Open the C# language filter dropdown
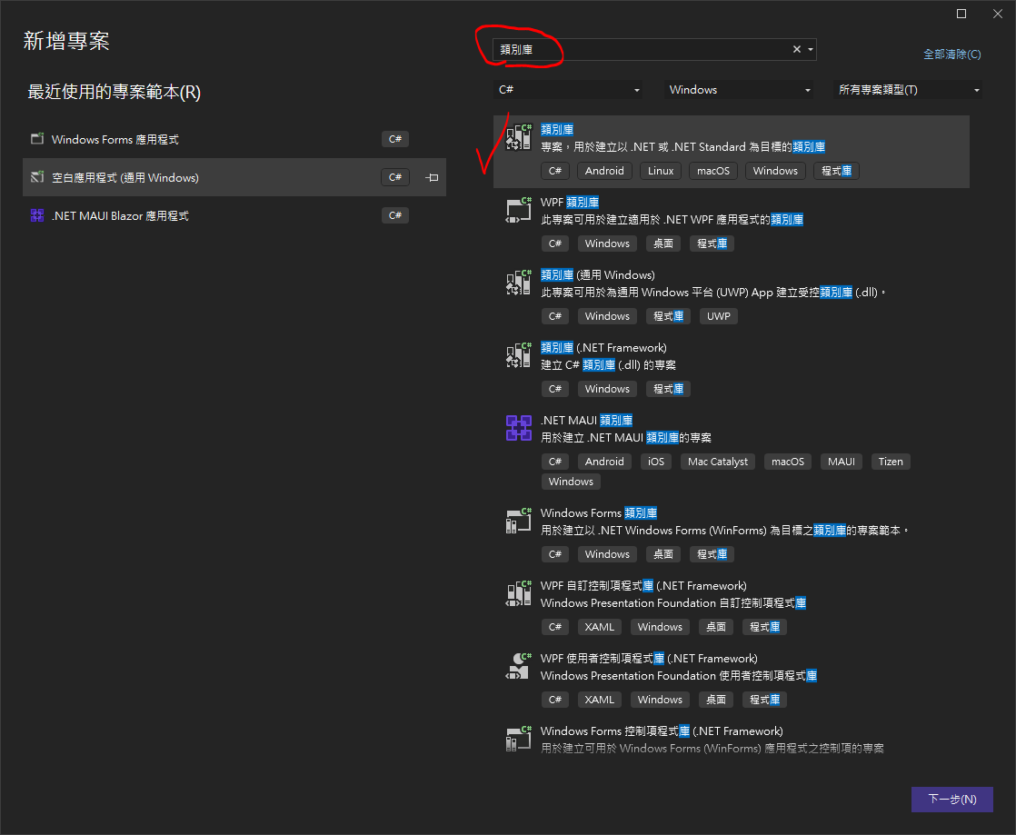 pyautogui.click(x=569, y=89)
